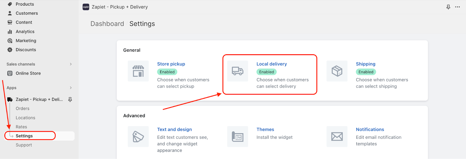
Task: Click the Local delivery truck icon
Action: (237, 71)
